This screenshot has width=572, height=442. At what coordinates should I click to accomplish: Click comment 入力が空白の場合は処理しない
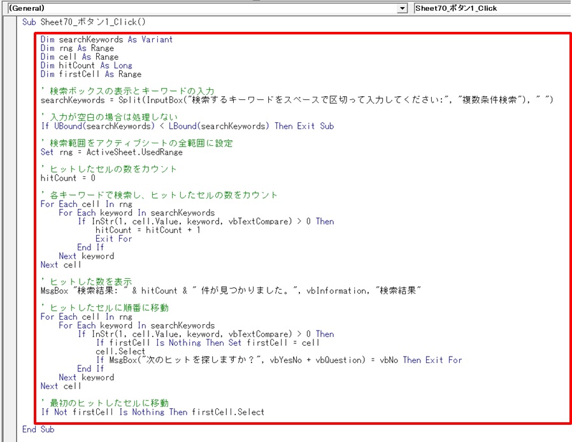click(110, 117)
